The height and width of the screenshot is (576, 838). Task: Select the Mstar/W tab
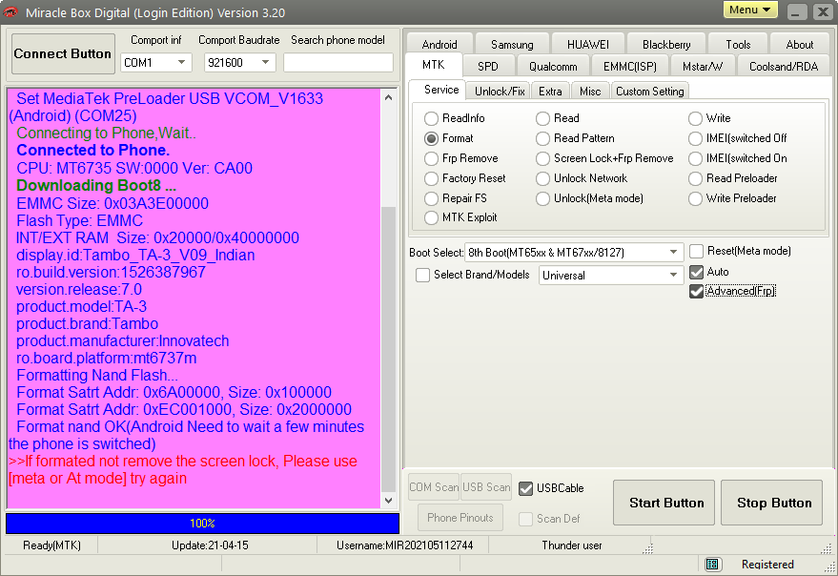click(703, 67)
